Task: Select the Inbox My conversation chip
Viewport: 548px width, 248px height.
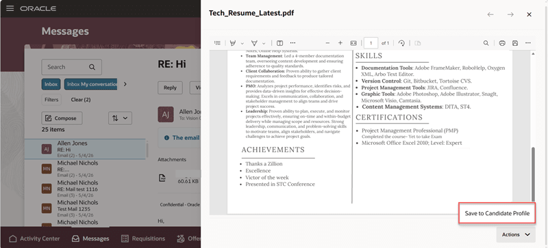Action: click(91, 84)
